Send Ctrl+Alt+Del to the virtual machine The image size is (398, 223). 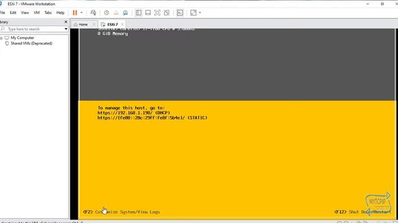pyautogui.click(x=93, y=12)
